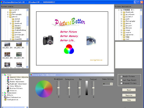
Task: Select the General Color Adjustment icon
Action: [8, 77]
